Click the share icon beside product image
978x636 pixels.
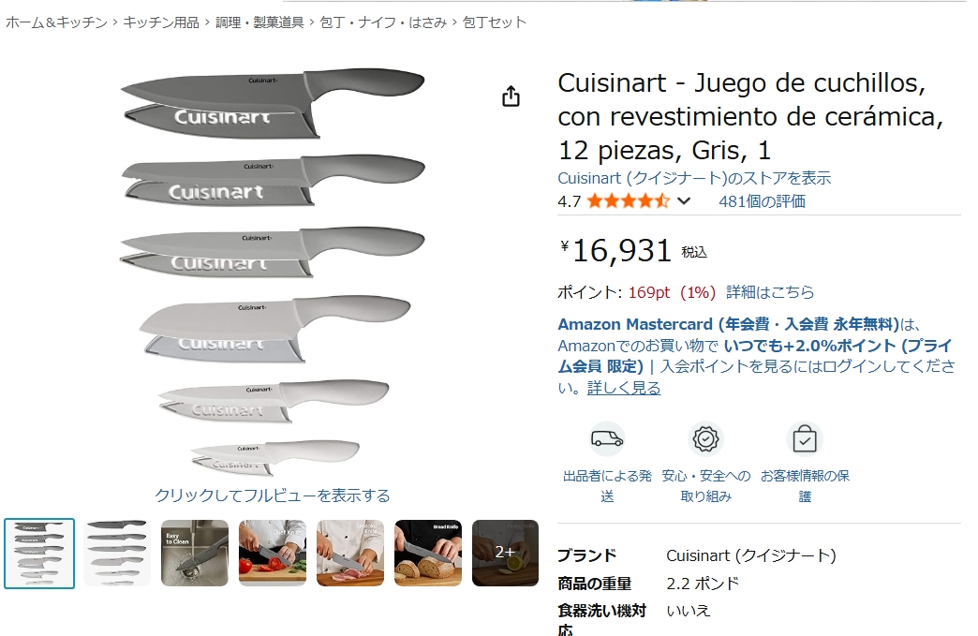511,96
